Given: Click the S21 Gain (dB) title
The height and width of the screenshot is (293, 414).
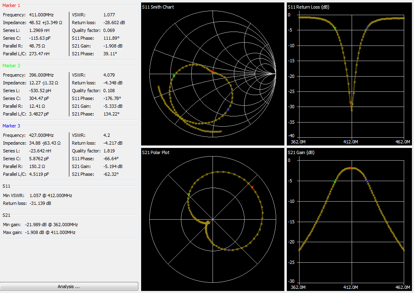Looking at the screenshot, I should (x=301, y=152).
